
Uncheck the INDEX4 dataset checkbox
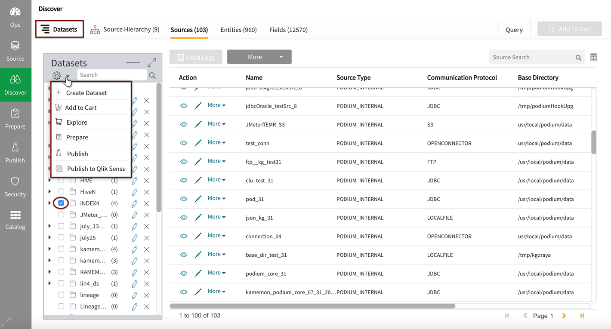point(61,203)
